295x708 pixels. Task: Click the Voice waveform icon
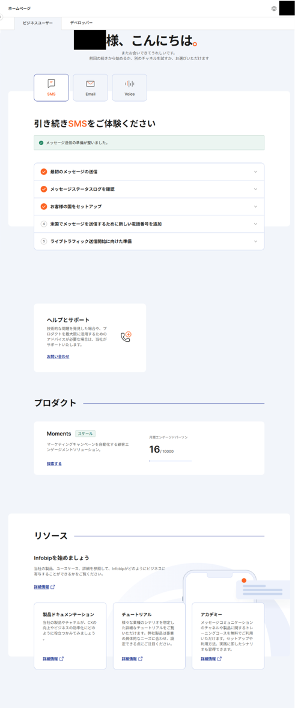[x=129, y=84]
